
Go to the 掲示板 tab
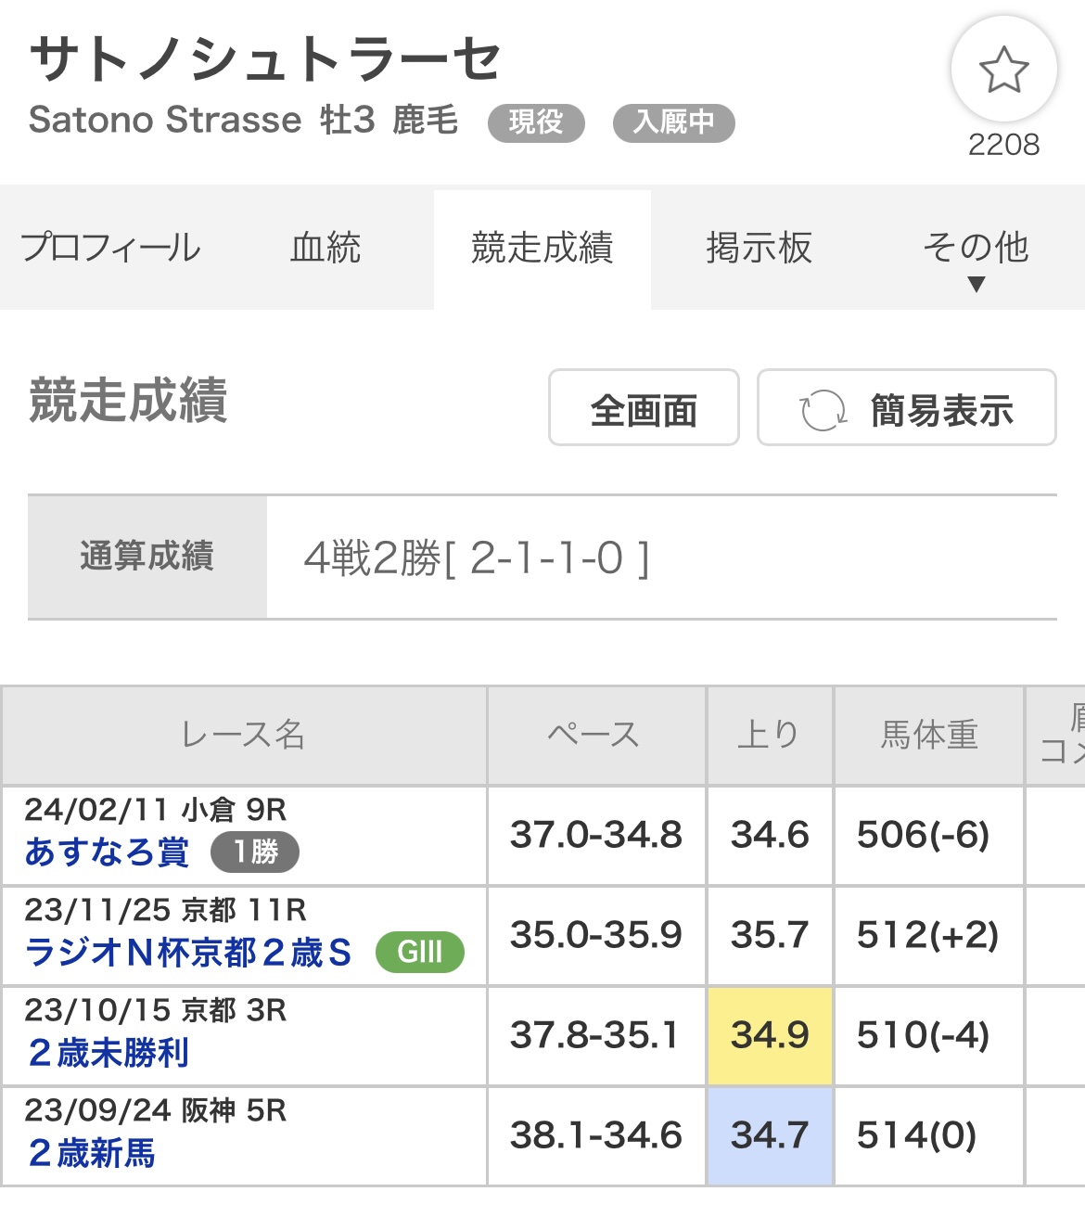click(x=759, y=248)
